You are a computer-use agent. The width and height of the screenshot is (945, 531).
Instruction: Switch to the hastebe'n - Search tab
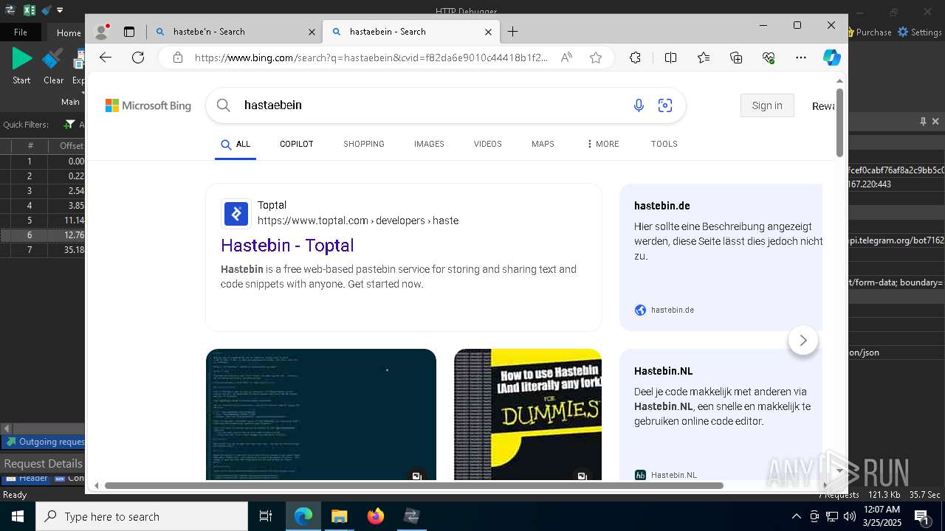(x=235, y=32)
